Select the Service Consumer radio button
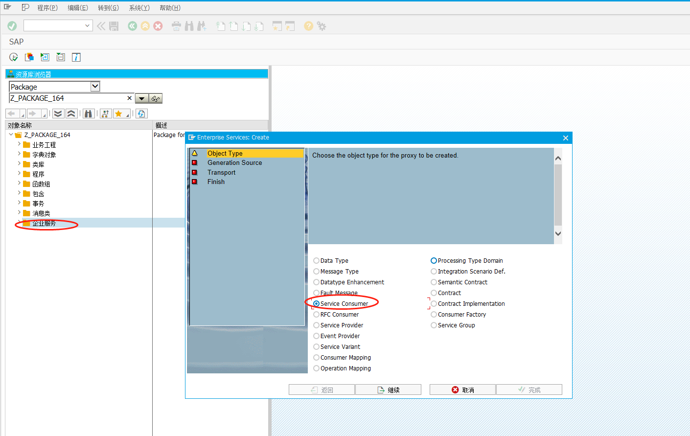Viewport: 690px width, 436px height. (x=316, y=304)
